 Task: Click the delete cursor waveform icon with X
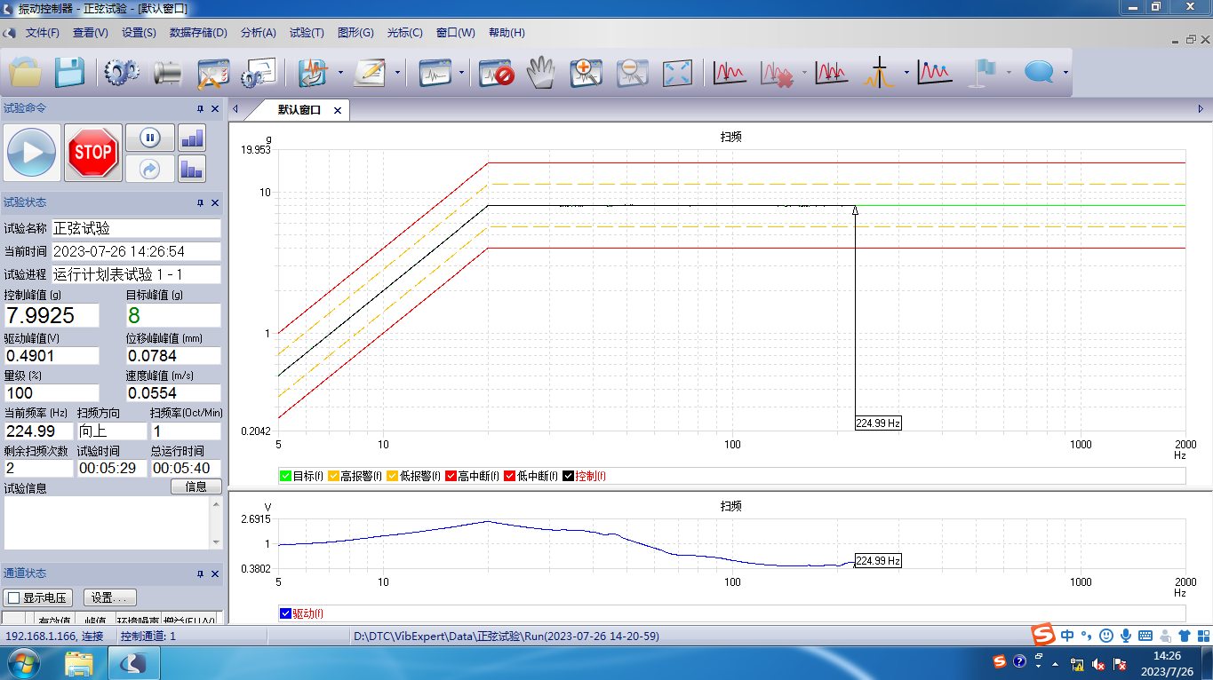pos(777,72)
